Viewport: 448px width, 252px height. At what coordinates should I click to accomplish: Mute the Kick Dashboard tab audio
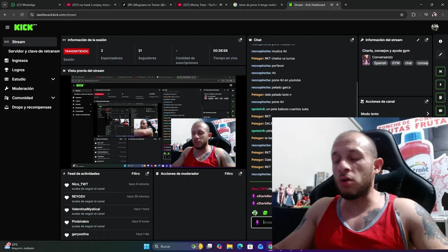pyautogui.click(x=331, y=5)
